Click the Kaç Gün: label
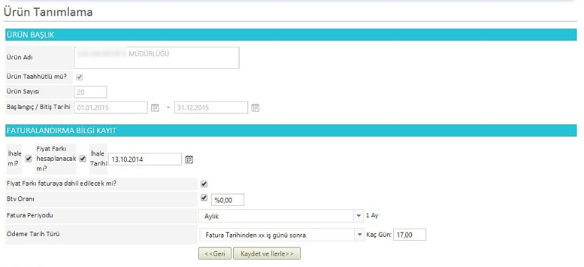The height and width of the screenshot is (267, 584). click(x=379, y=235)
